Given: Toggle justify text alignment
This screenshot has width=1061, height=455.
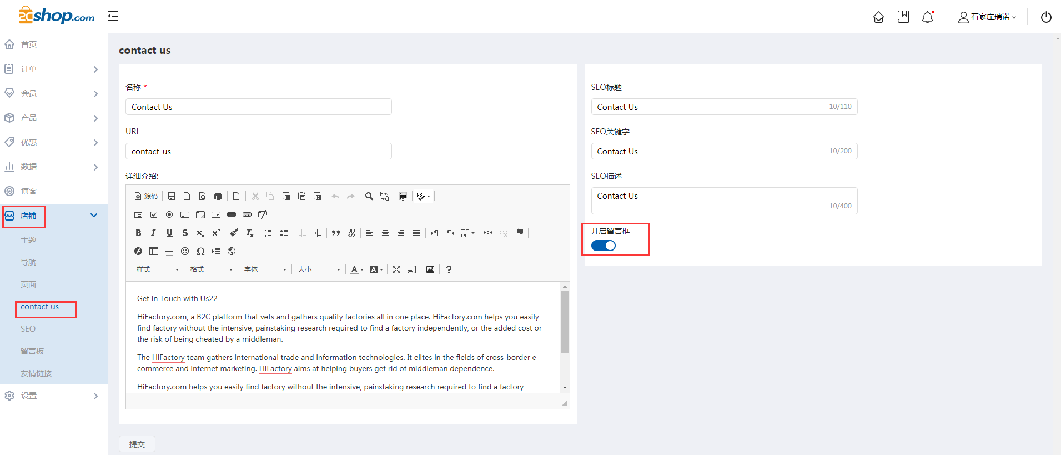Looking at the screenshot, I should point(416,233).
